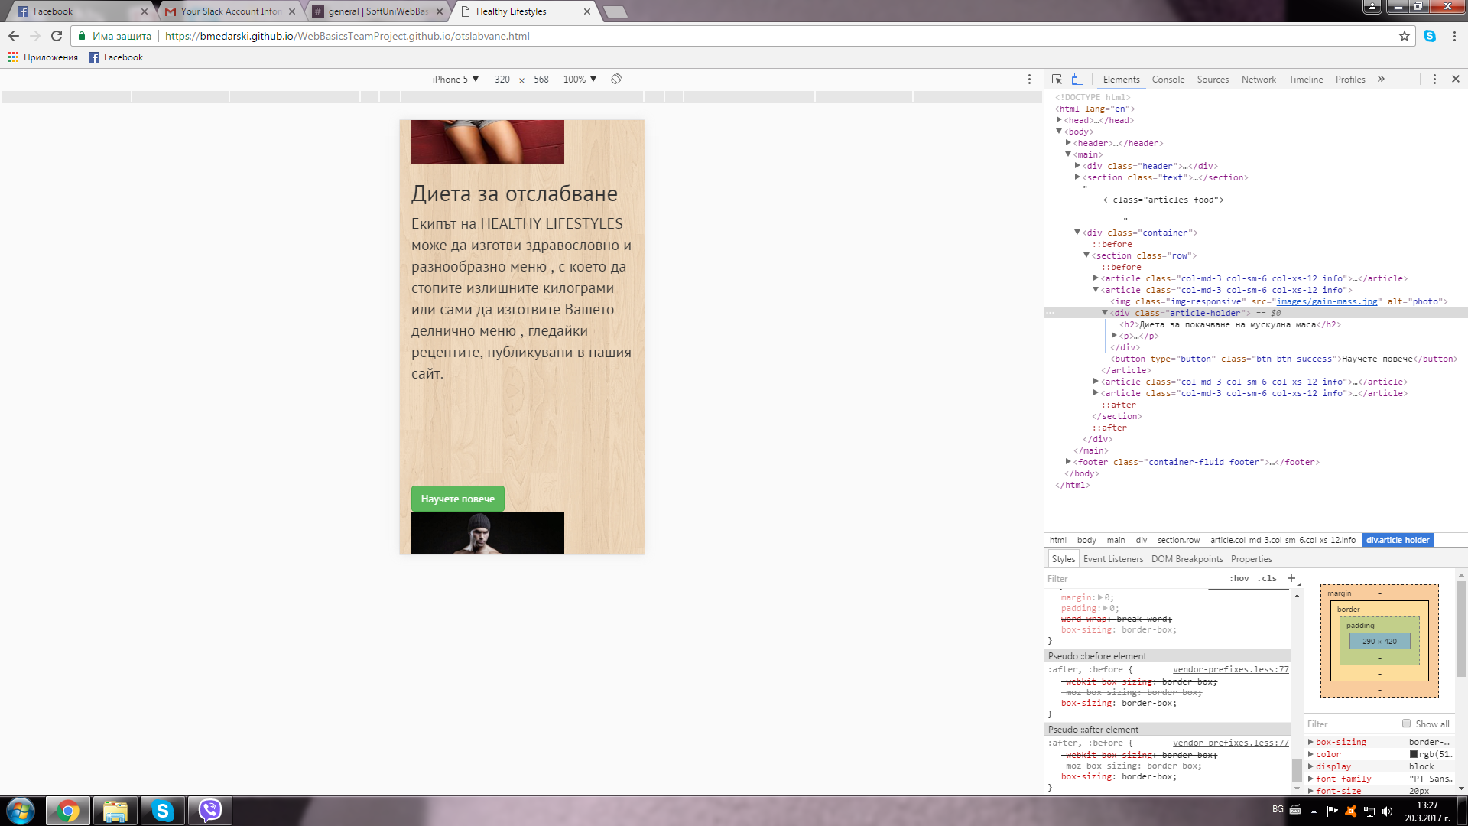The width and height of the screenshot is (1468, 826).
Task: Reload the current page
Action: pos(57,36)
